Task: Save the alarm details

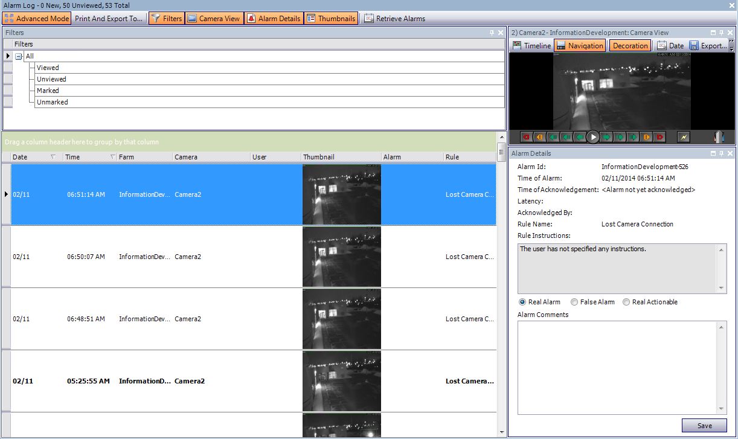Action: [704, 426]
